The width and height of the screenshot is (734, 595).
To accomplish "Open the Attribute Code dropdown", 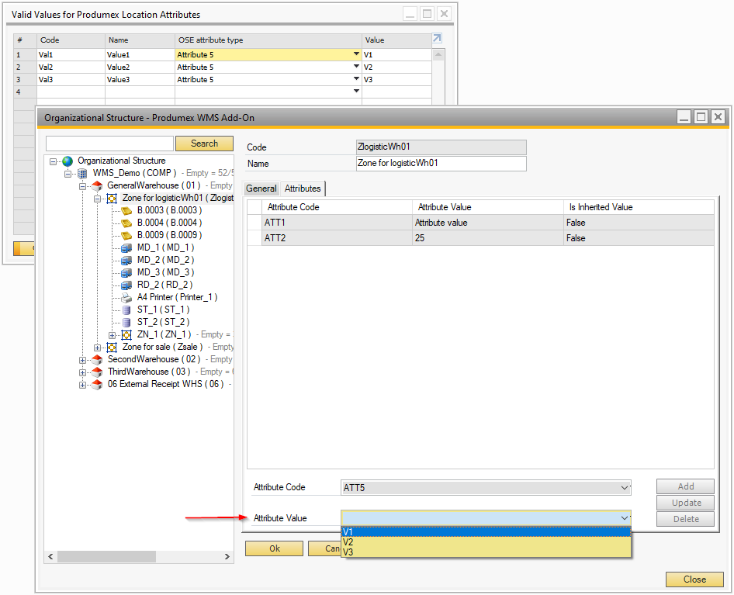I will point(625,488).
